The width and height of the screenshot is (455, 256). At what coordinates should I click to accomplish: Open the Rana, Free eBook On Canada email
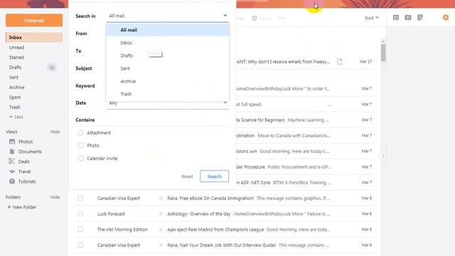[x=225, y=198]
